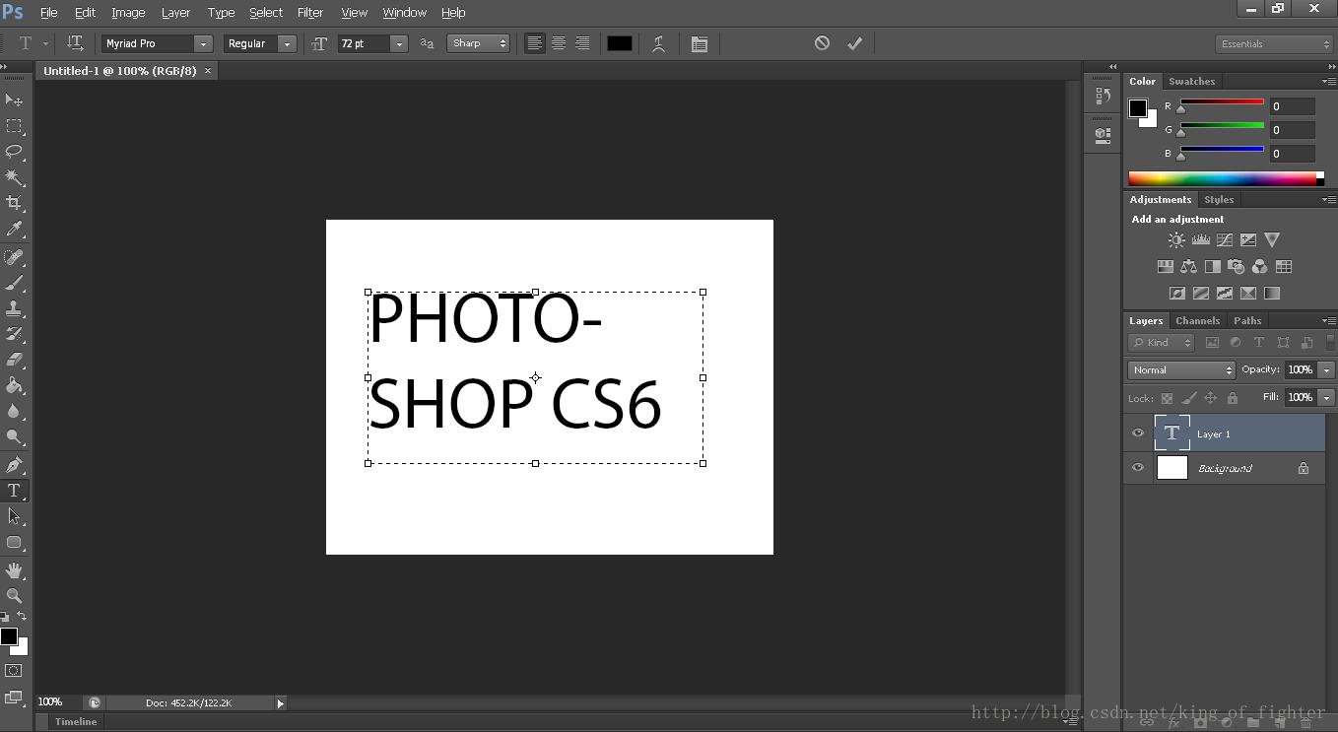
Task: Choose the Lasso tool
Action: coord(14,152)
